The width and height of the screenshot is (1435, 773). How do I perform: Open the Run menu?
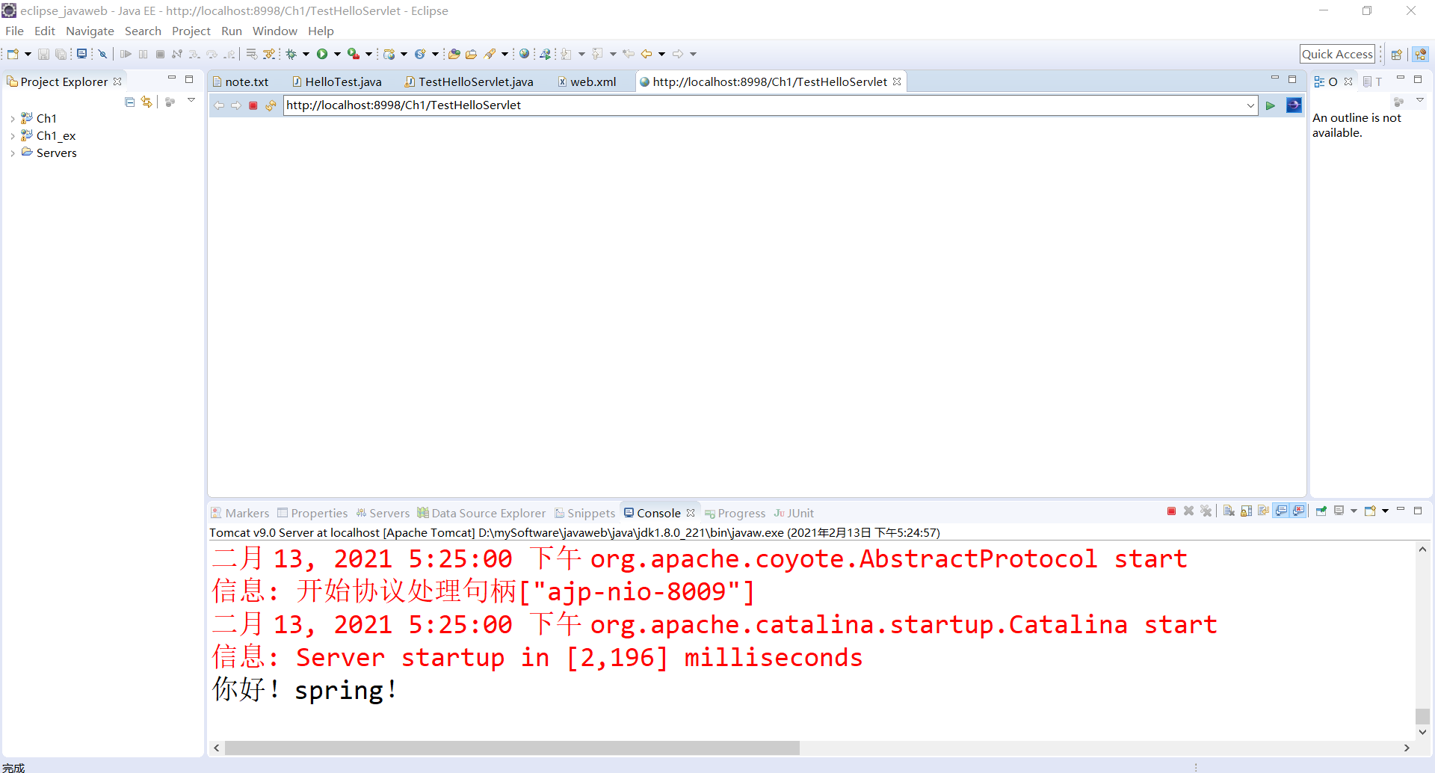(232, 31)
